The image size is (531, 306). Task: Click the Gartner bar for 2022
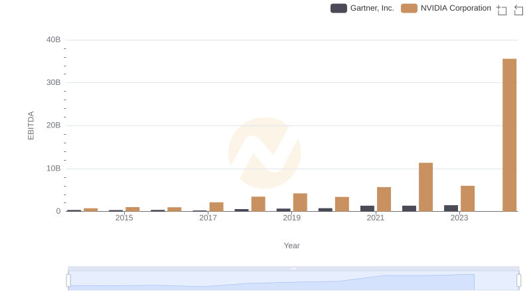tap(409, 208)
